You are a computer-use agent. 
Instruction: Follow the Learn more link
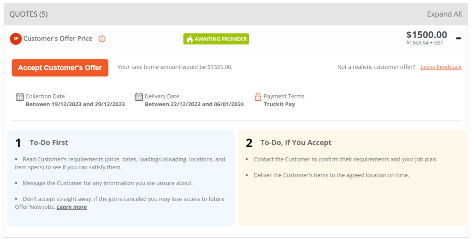[71, 207]
